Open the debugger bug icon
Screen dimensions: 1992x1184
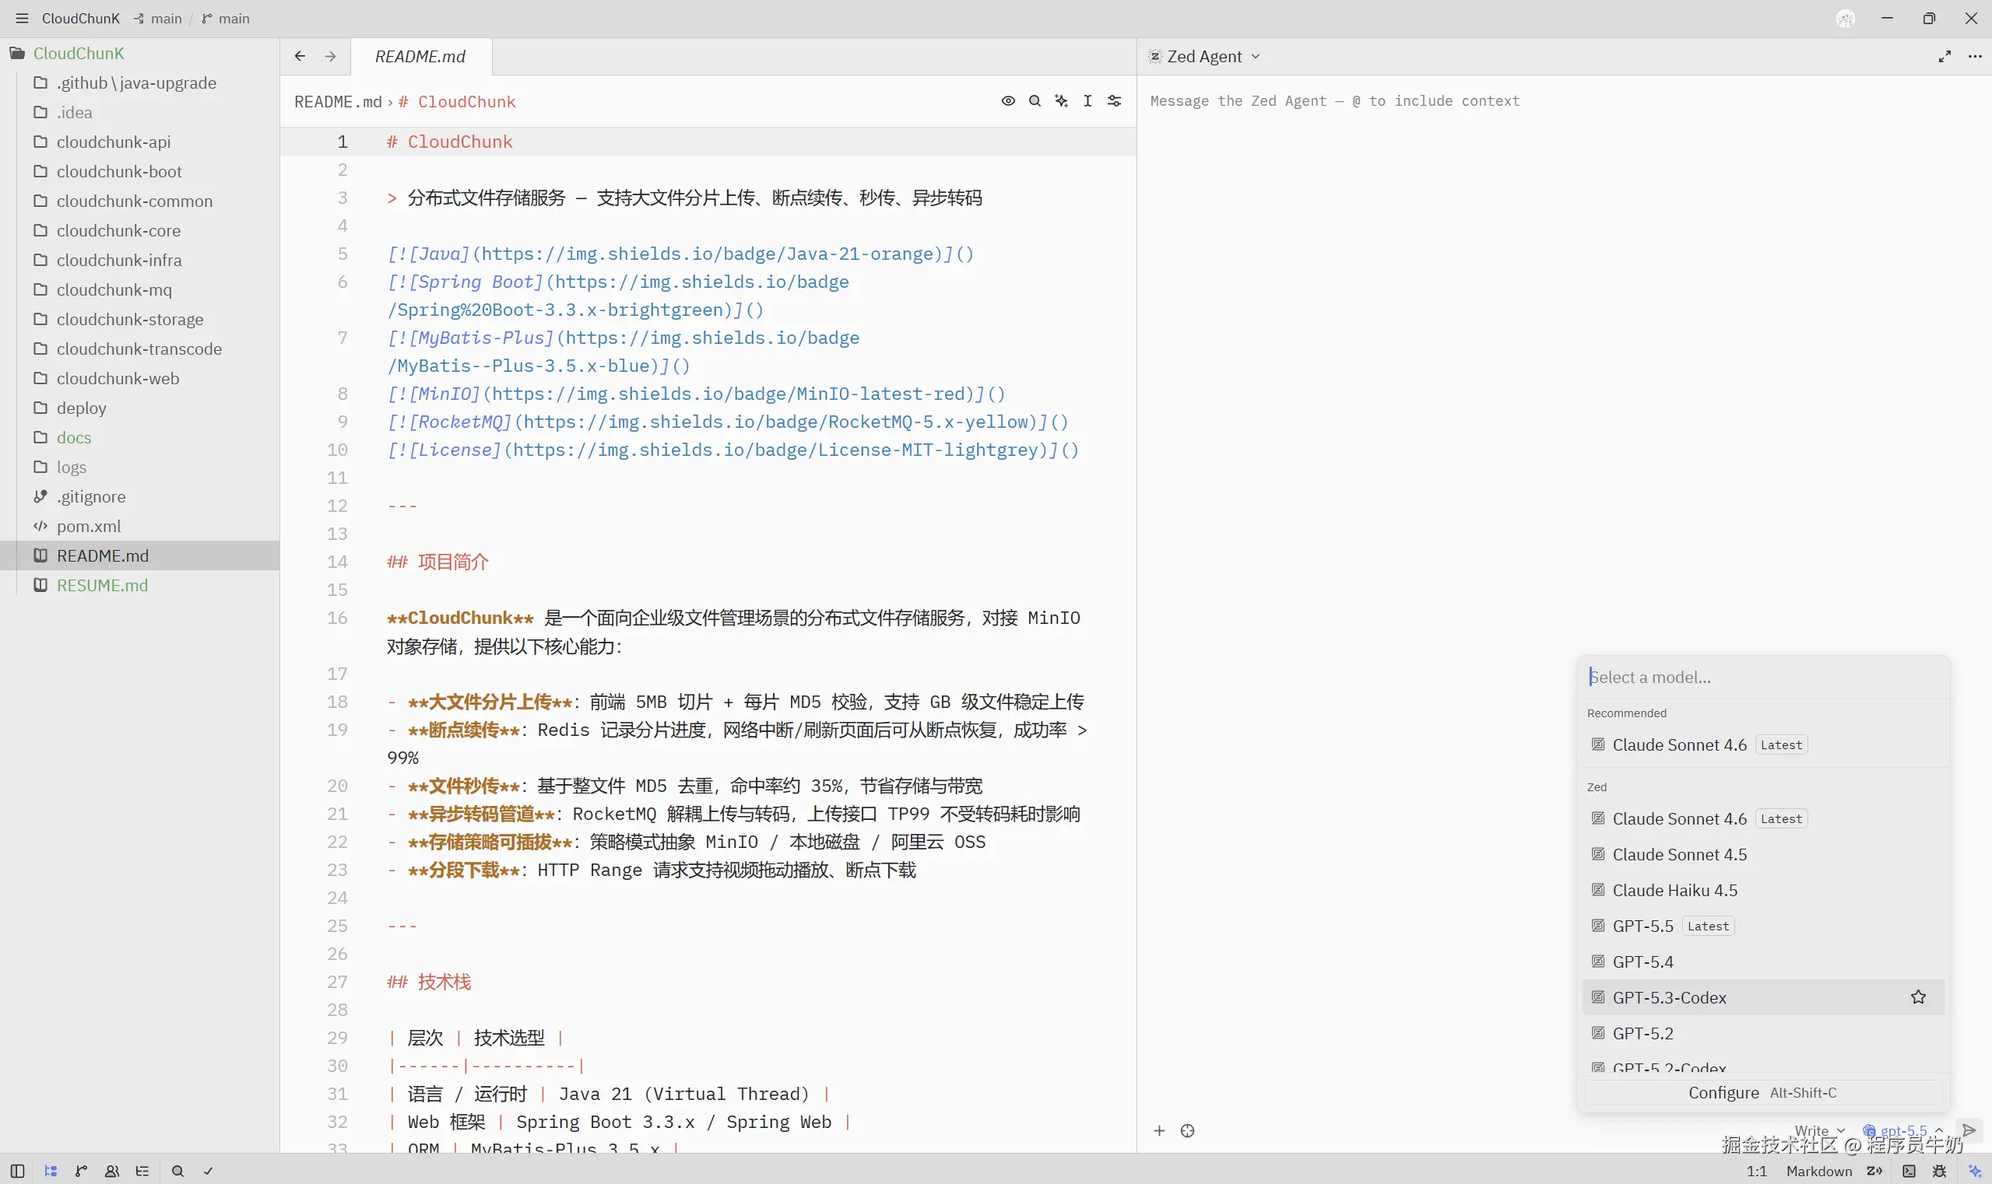coord(1939,1172)
